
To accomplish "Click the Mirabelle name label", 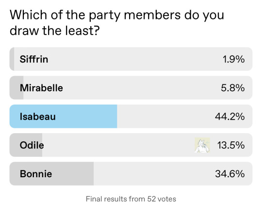I will 41,88.
